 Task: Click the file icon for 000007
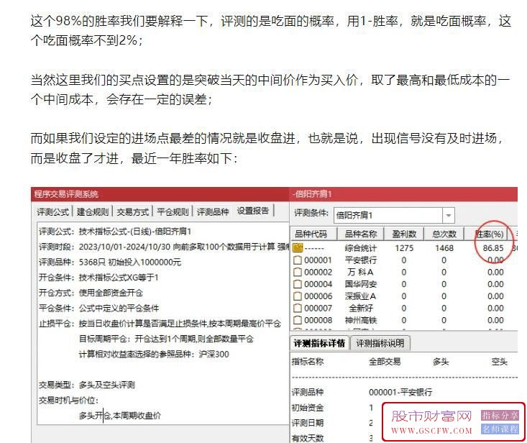tap(298, 309)
